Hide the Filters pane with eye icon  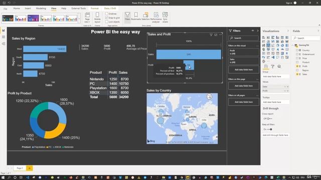point(253,30)
